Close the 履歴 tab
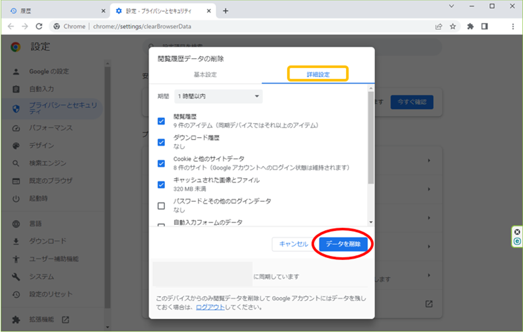This screenshot has height=333, width=523. [104, 11]
